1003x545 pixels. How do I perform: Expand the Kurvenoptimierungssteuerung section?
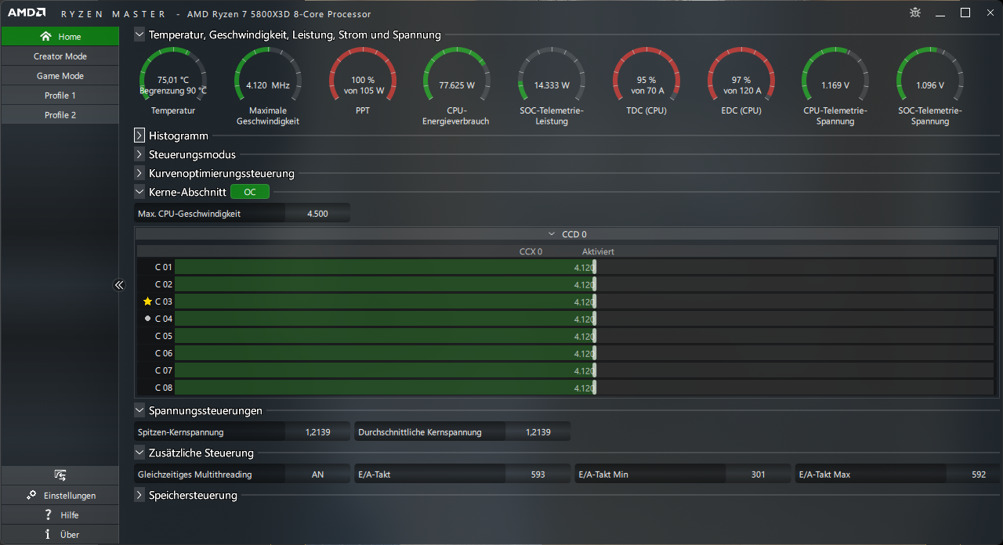tap(139, 173)
